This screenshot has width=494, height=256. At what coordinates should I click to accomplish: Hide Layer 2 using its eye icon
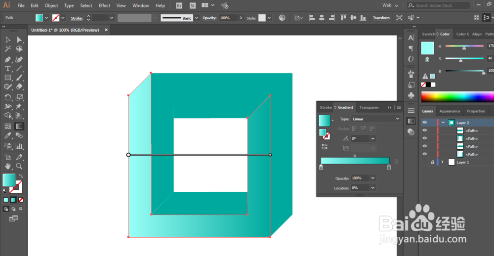(x=425, y=123)
